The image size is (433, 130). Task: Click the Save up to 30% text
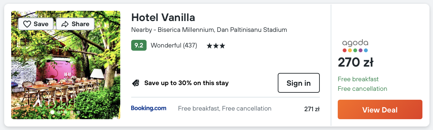[x=186, y=83]
